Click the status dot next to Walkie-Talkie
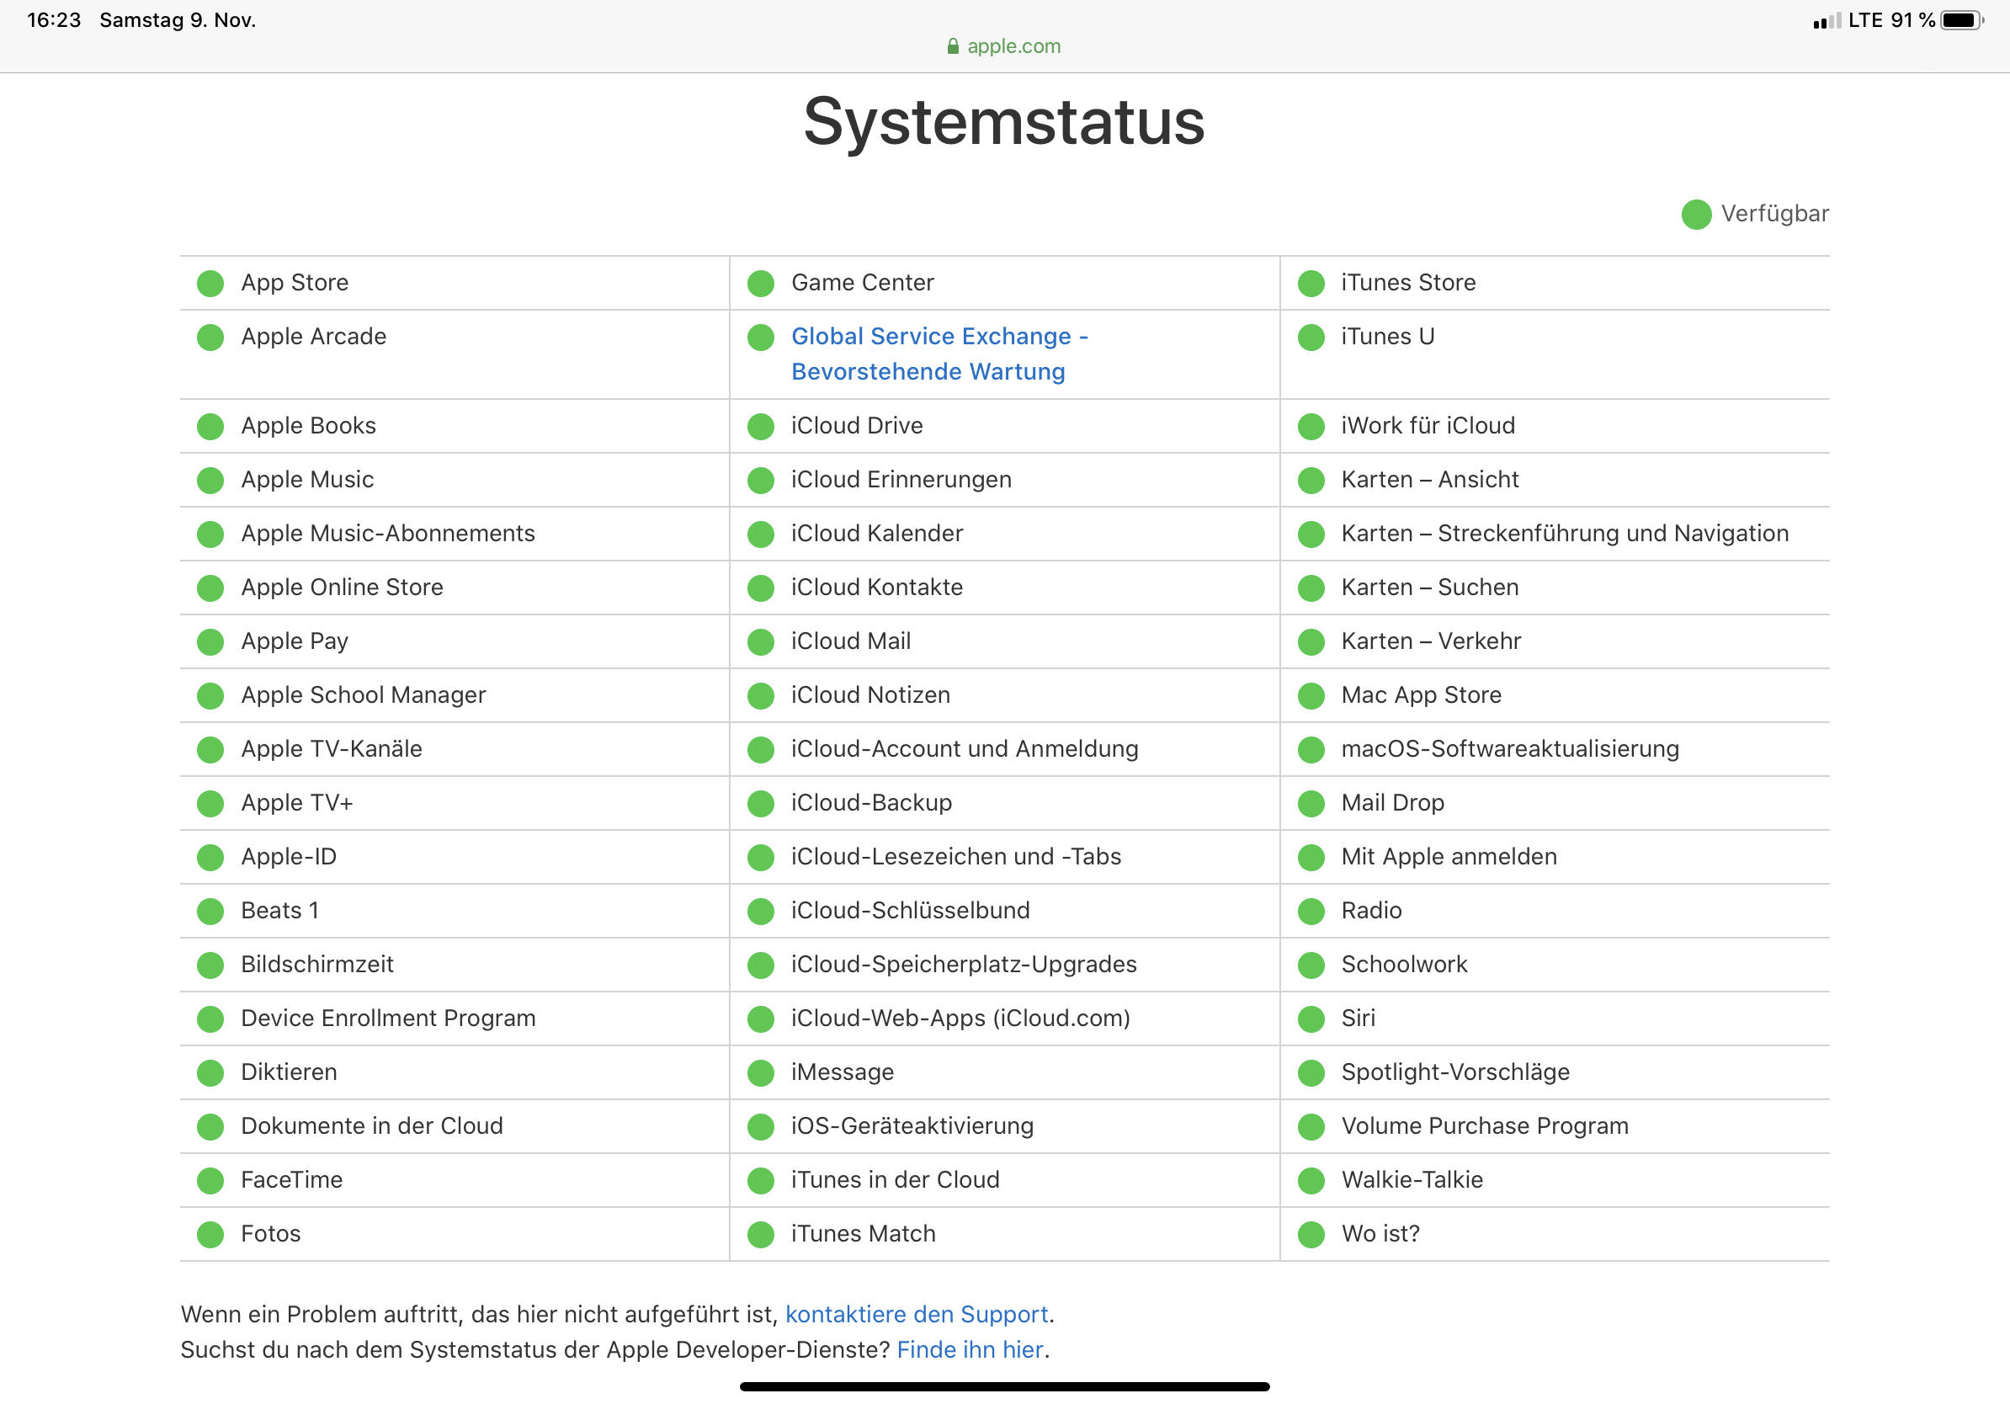Viewport: 2010px width, 1404px height. 1311,1180
